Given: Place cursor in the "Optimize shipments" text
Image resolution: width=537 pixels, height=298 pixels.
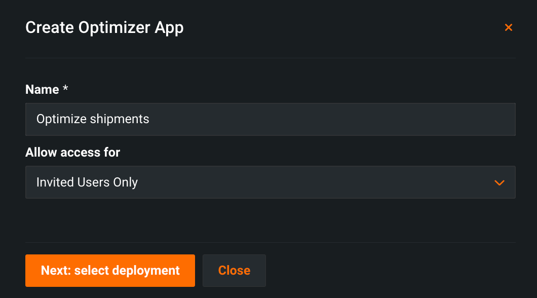Looking at the screenshot, I should [x=93, y=119].
